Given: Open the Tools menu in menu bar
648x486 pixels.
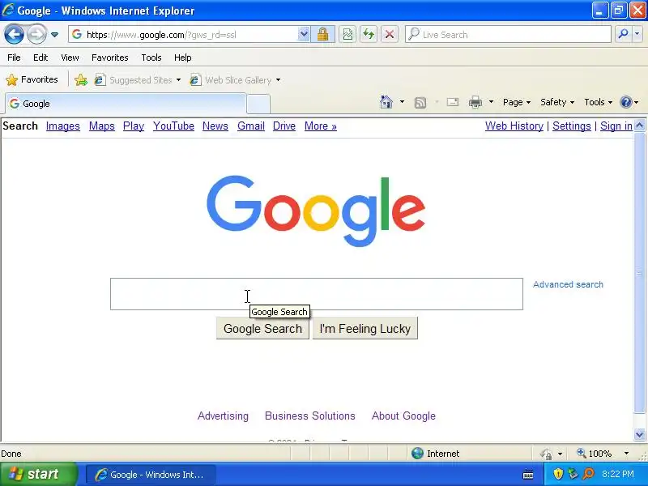Looking at the screenshot, I should [151, 58].
